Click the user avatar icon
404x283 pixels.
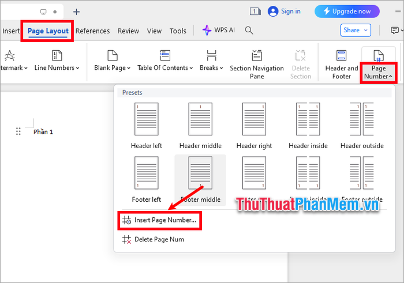(x=273, y=12)
